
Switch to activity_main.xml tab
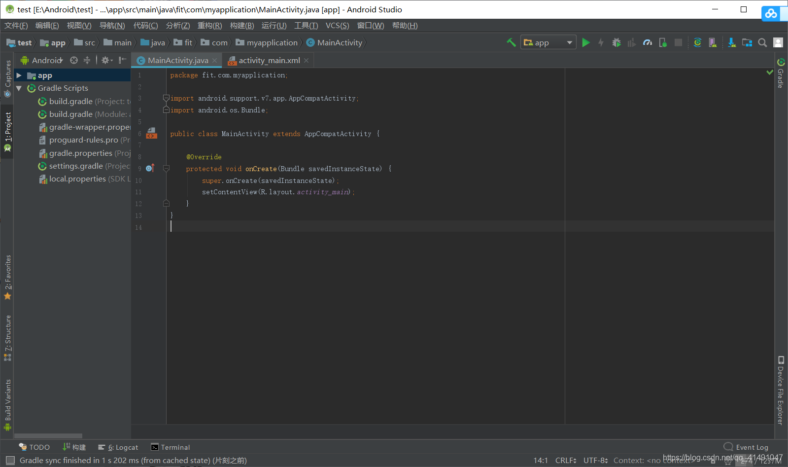pos(269,60)
